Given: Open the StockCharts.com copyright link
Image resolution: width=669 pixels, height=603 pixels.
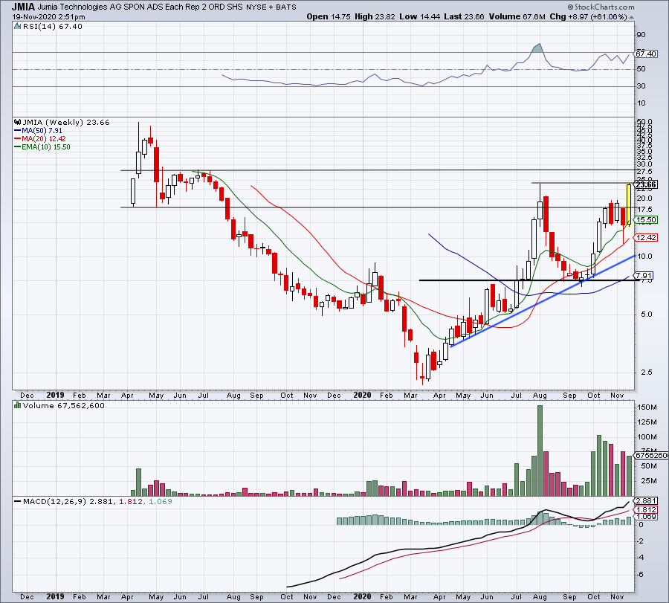Looking at the screenshot, I should [601, 7].
